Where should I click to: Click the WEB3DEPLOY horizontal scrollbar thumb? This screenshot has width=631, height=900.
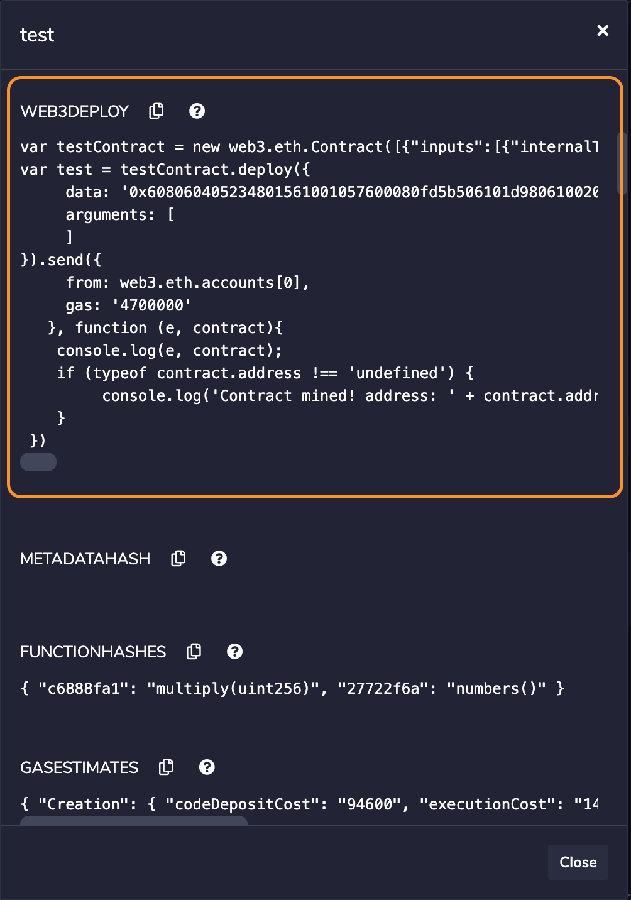pyautogui.click(x=38, y=462)
